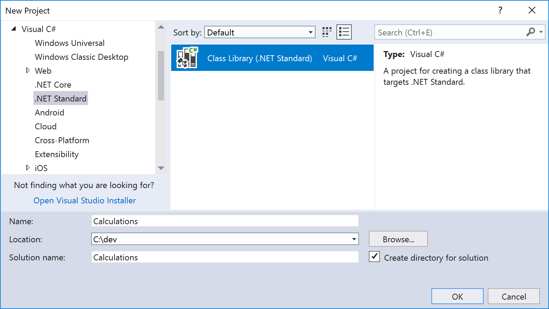The height and width of the screenshot is (309, 549).
Task: Select the Extensibility category
Action: [57, 154]
